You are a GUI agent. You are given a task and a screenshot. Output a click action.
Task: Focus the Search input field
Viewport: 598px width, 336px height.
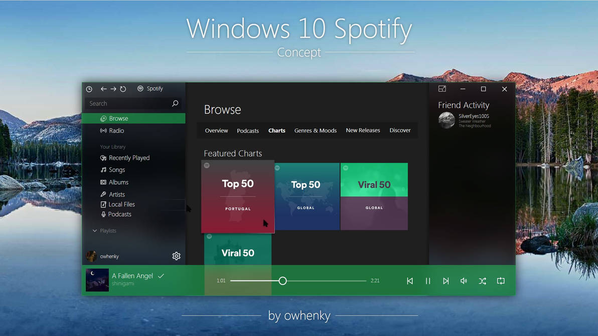pyautogui.click(x=133, y=104)
